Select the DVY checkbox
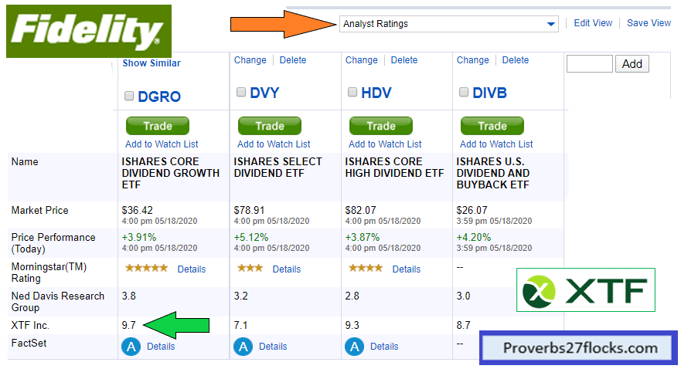This screenshot has width=681, height=369. click(241, 93)
